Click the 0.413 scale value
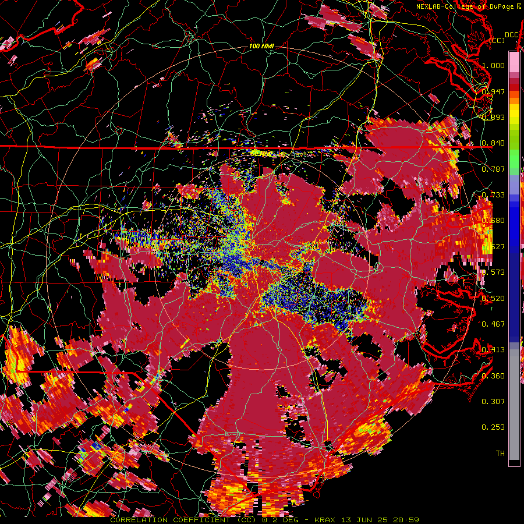Viewport: 524px width, 524px height. pyautogui.click(x=493, y=349)
